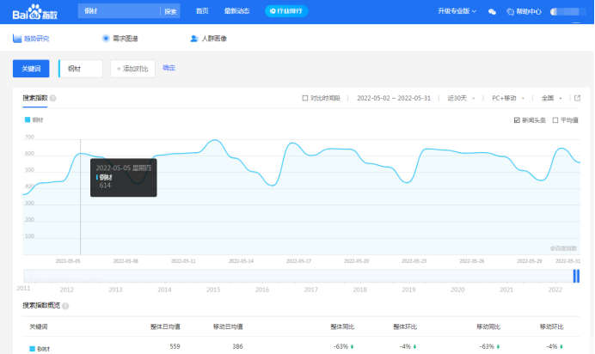
Task: Click the Baidu Index logo
Action: tap(35, 12)
